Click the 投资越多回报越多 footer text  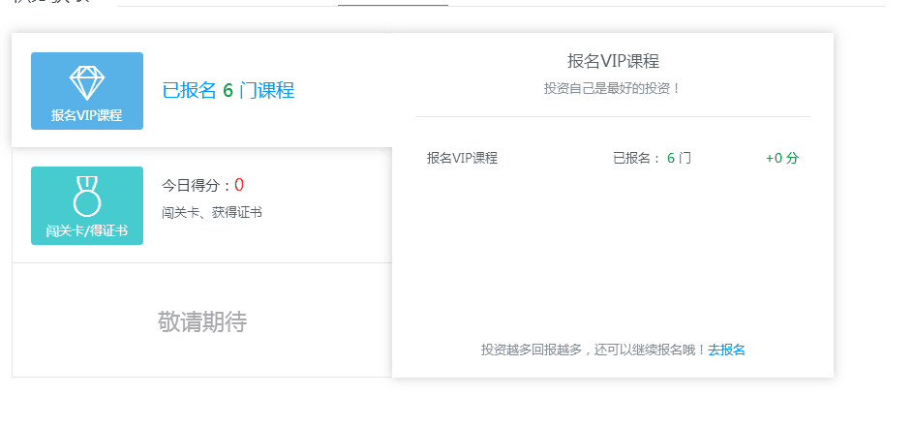(593, 350)
